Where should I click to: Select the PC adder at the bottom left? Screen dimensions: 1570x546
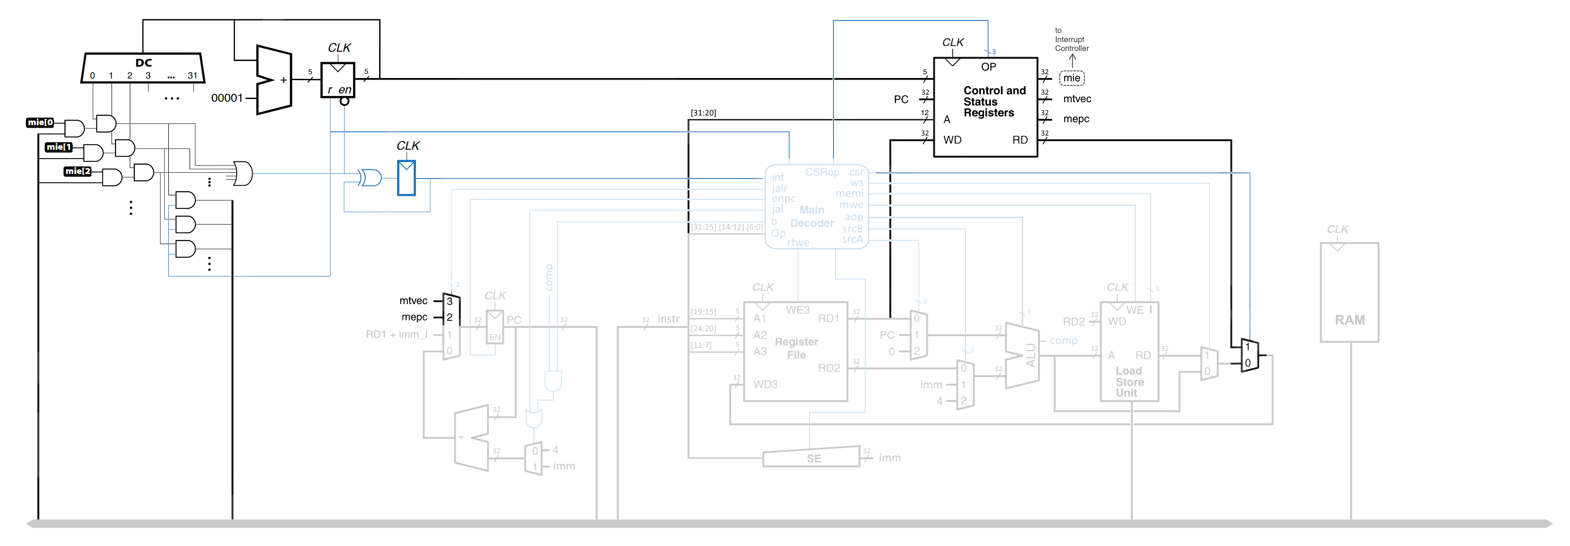(472, 438)
